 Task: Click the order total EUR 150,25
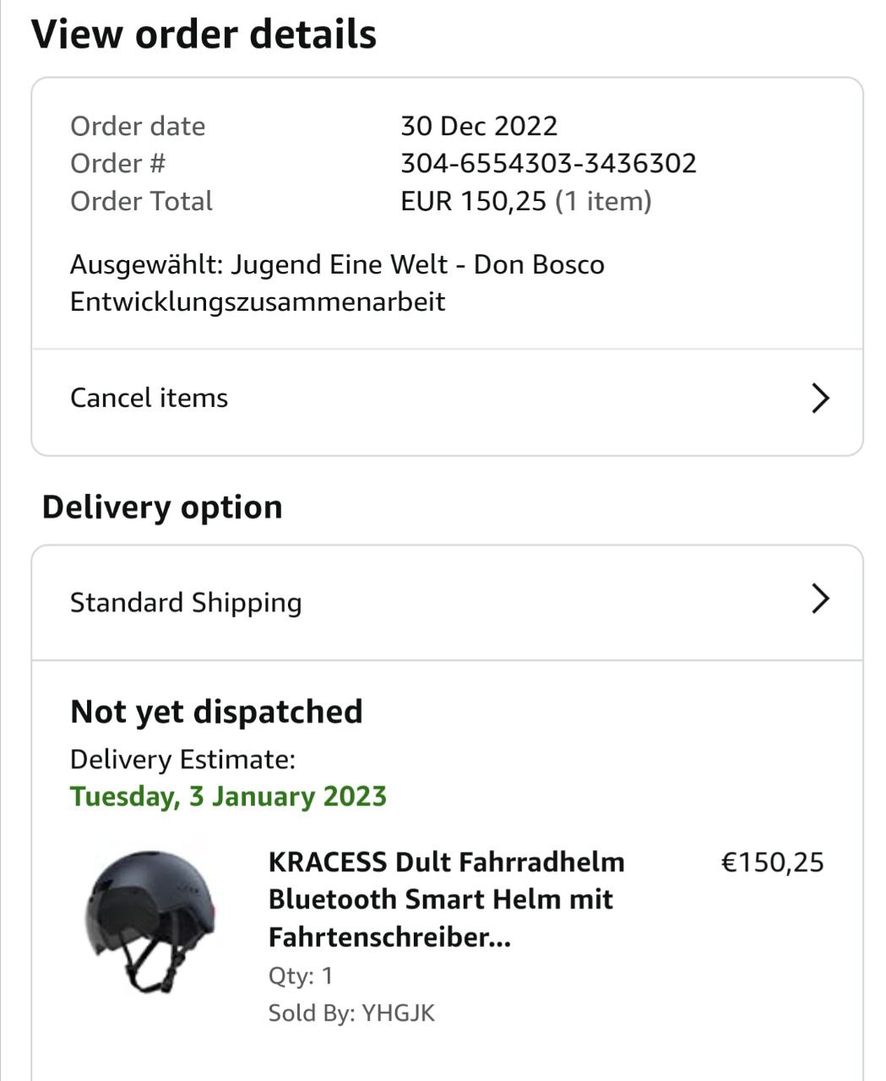point(473,201)
